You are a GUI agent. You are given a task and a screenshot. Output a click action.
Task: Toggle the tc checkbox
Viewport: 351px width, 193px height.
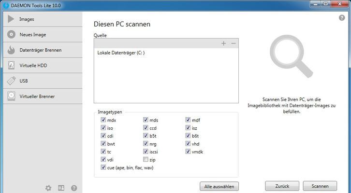pos(103,152)
